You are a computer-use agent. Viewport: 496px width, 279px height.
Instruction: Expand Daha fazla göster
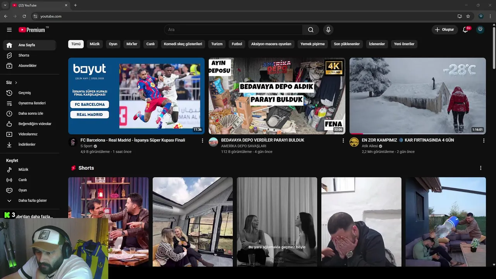click(x=29, y=201)
